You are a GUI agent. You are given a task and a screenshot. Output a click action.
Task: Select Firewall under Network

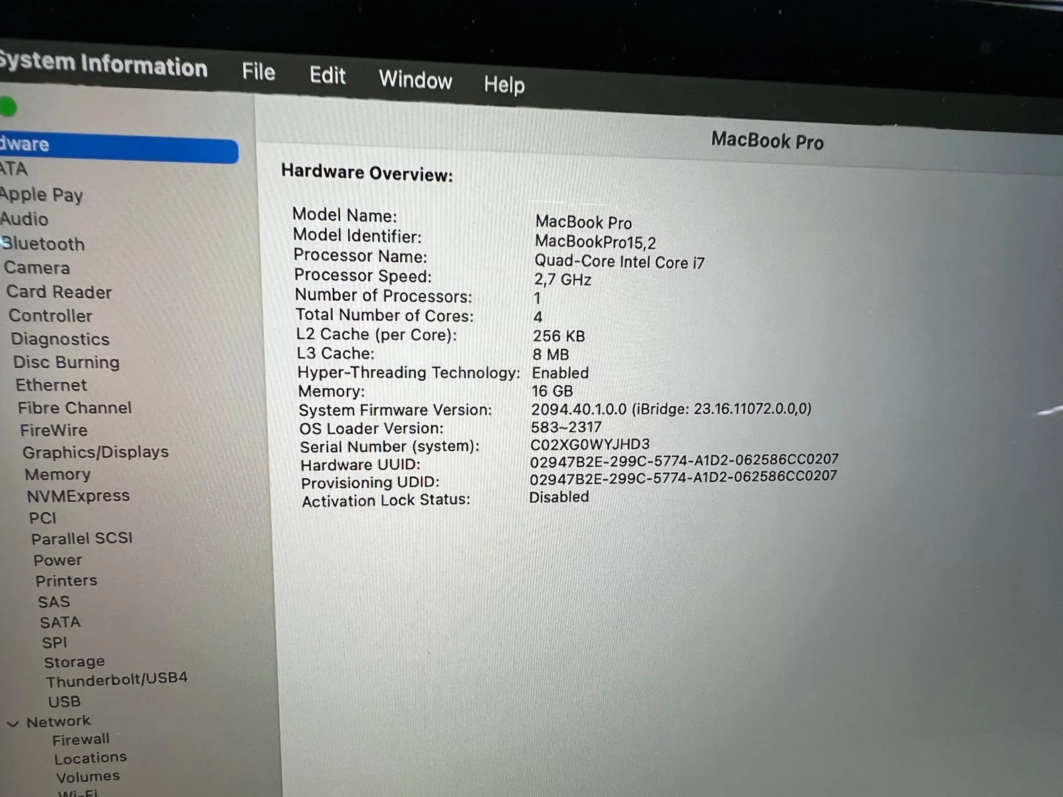pos(81,739)
